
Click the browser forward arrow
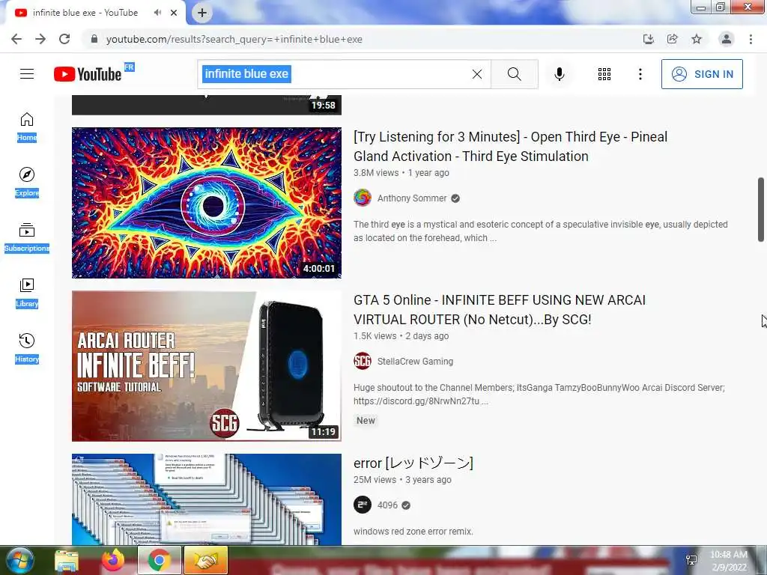pos(40,39)
